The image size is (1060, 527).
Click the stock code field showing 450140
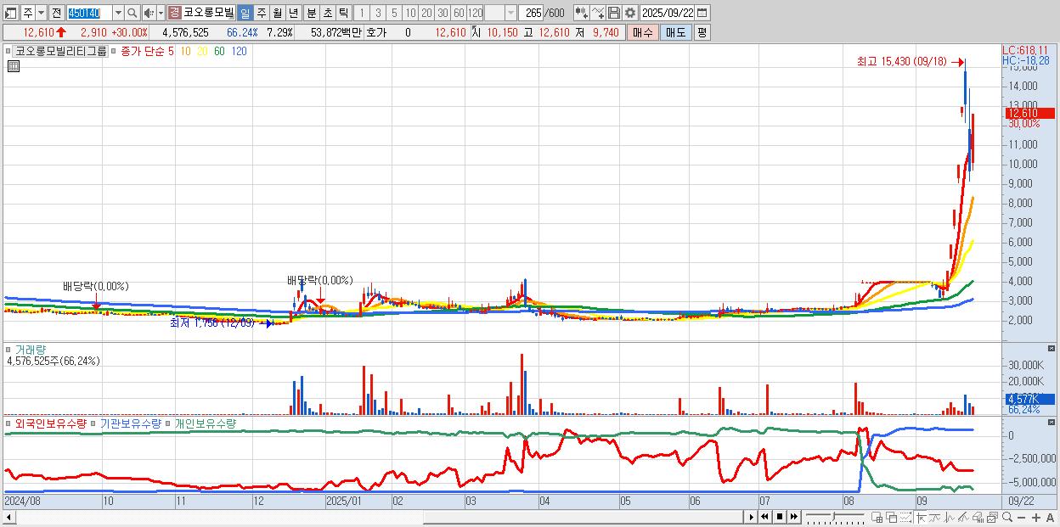point(89,13)
